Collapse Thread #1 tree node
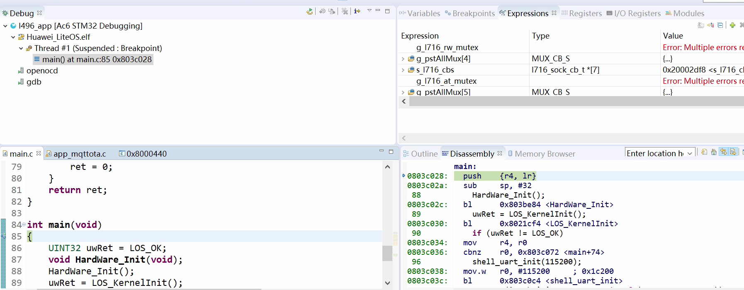Image resolution: width=744 pixels, height=290 pixels. (21, 48)
